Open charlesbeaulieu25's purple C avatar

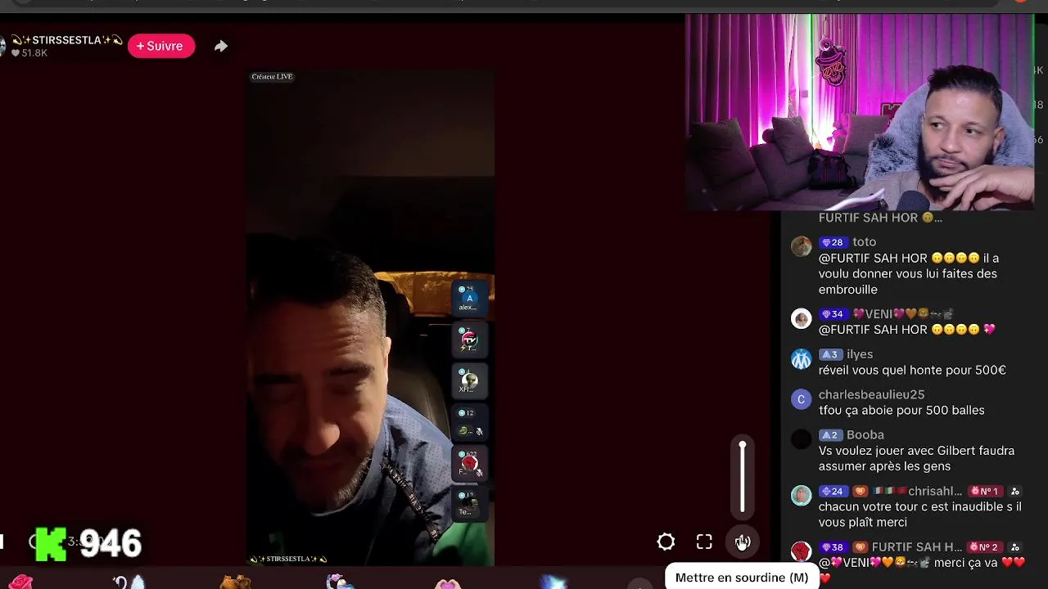pyautogui.click(x=801, y=398)
